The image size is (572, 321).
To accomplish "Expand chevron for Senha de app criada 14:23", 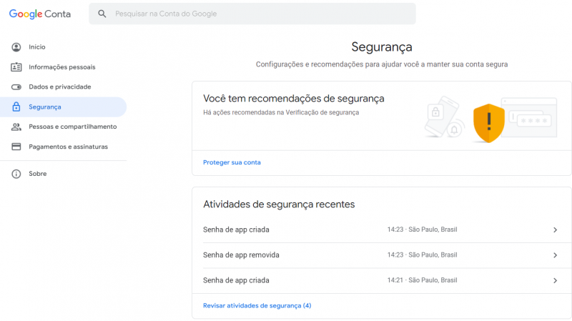I will 556,229.
